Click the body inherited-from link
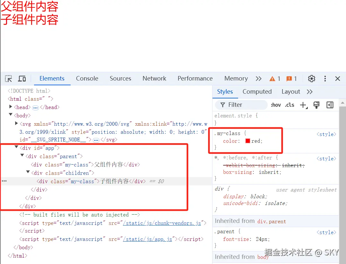 (x=263, y=257)
